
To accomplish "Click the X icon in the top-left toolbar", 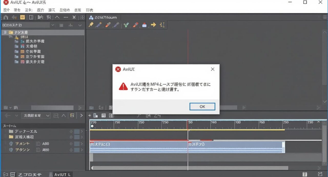I will click(74, 17).
